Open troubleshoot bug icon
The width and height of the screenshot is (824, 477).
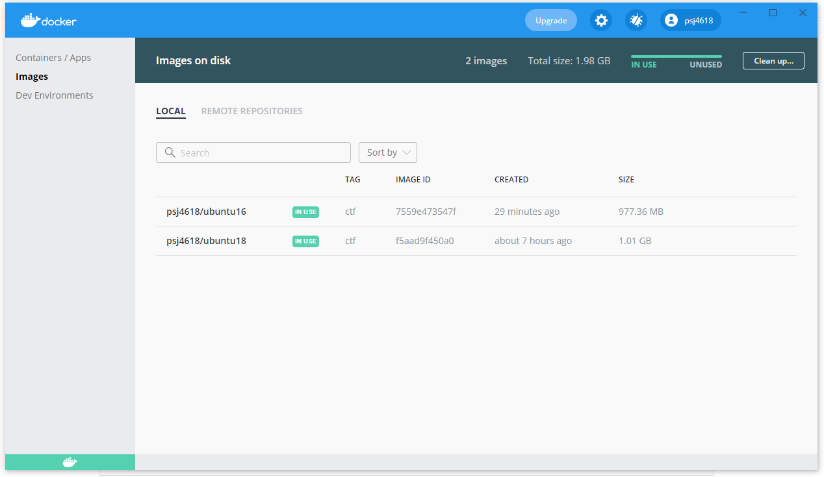(636, 20)
